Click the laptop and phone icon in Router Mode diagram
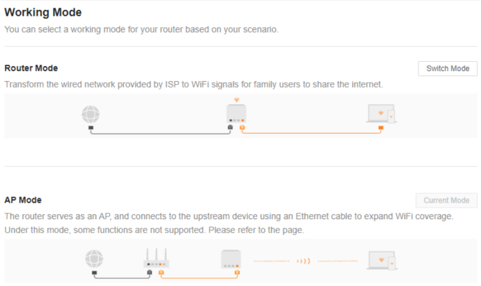 pos(381,113)
